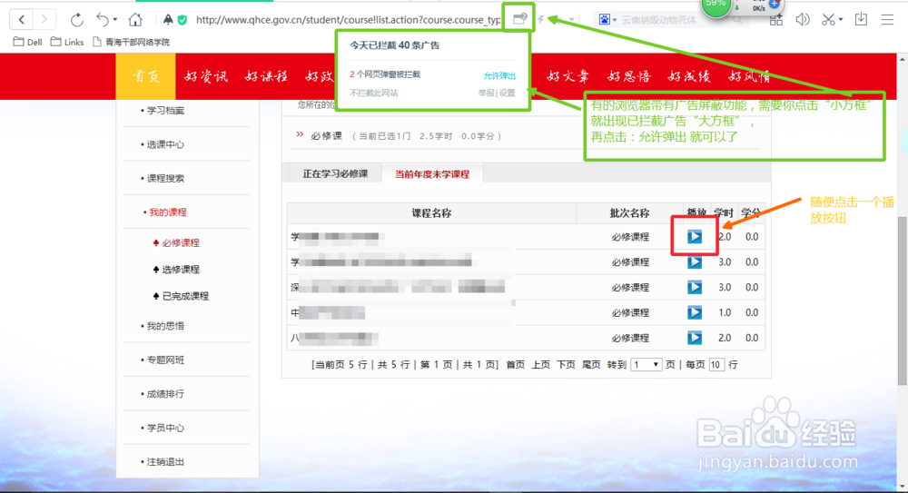908x493 pixels.
Task: Click the rocket acceleration icon in address bar
Action: [x=168, y=20]
